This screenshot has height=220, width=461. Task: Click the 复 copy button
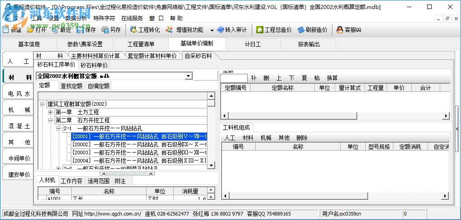[304, 78]
